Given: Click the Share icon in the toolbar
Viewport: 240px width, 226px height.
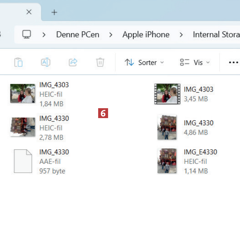Looking at the screenshot, I should point(73,62).
